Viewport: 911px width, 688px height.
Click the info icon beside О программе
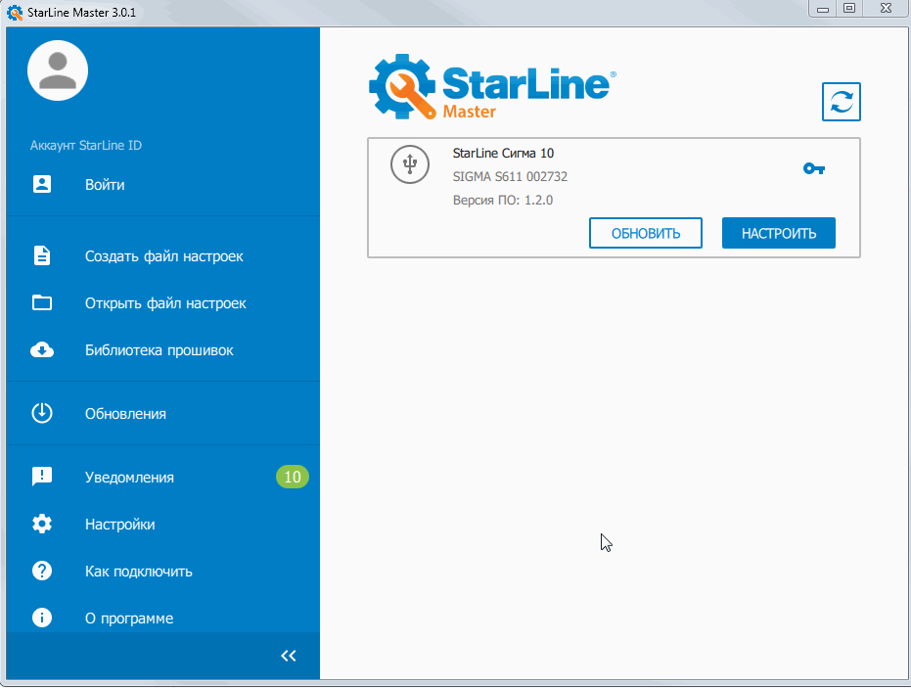click(42, 619)
